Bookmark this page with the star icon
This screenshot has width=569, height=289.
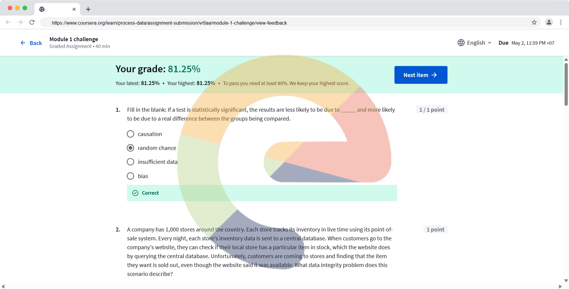(x=534, y=23)
